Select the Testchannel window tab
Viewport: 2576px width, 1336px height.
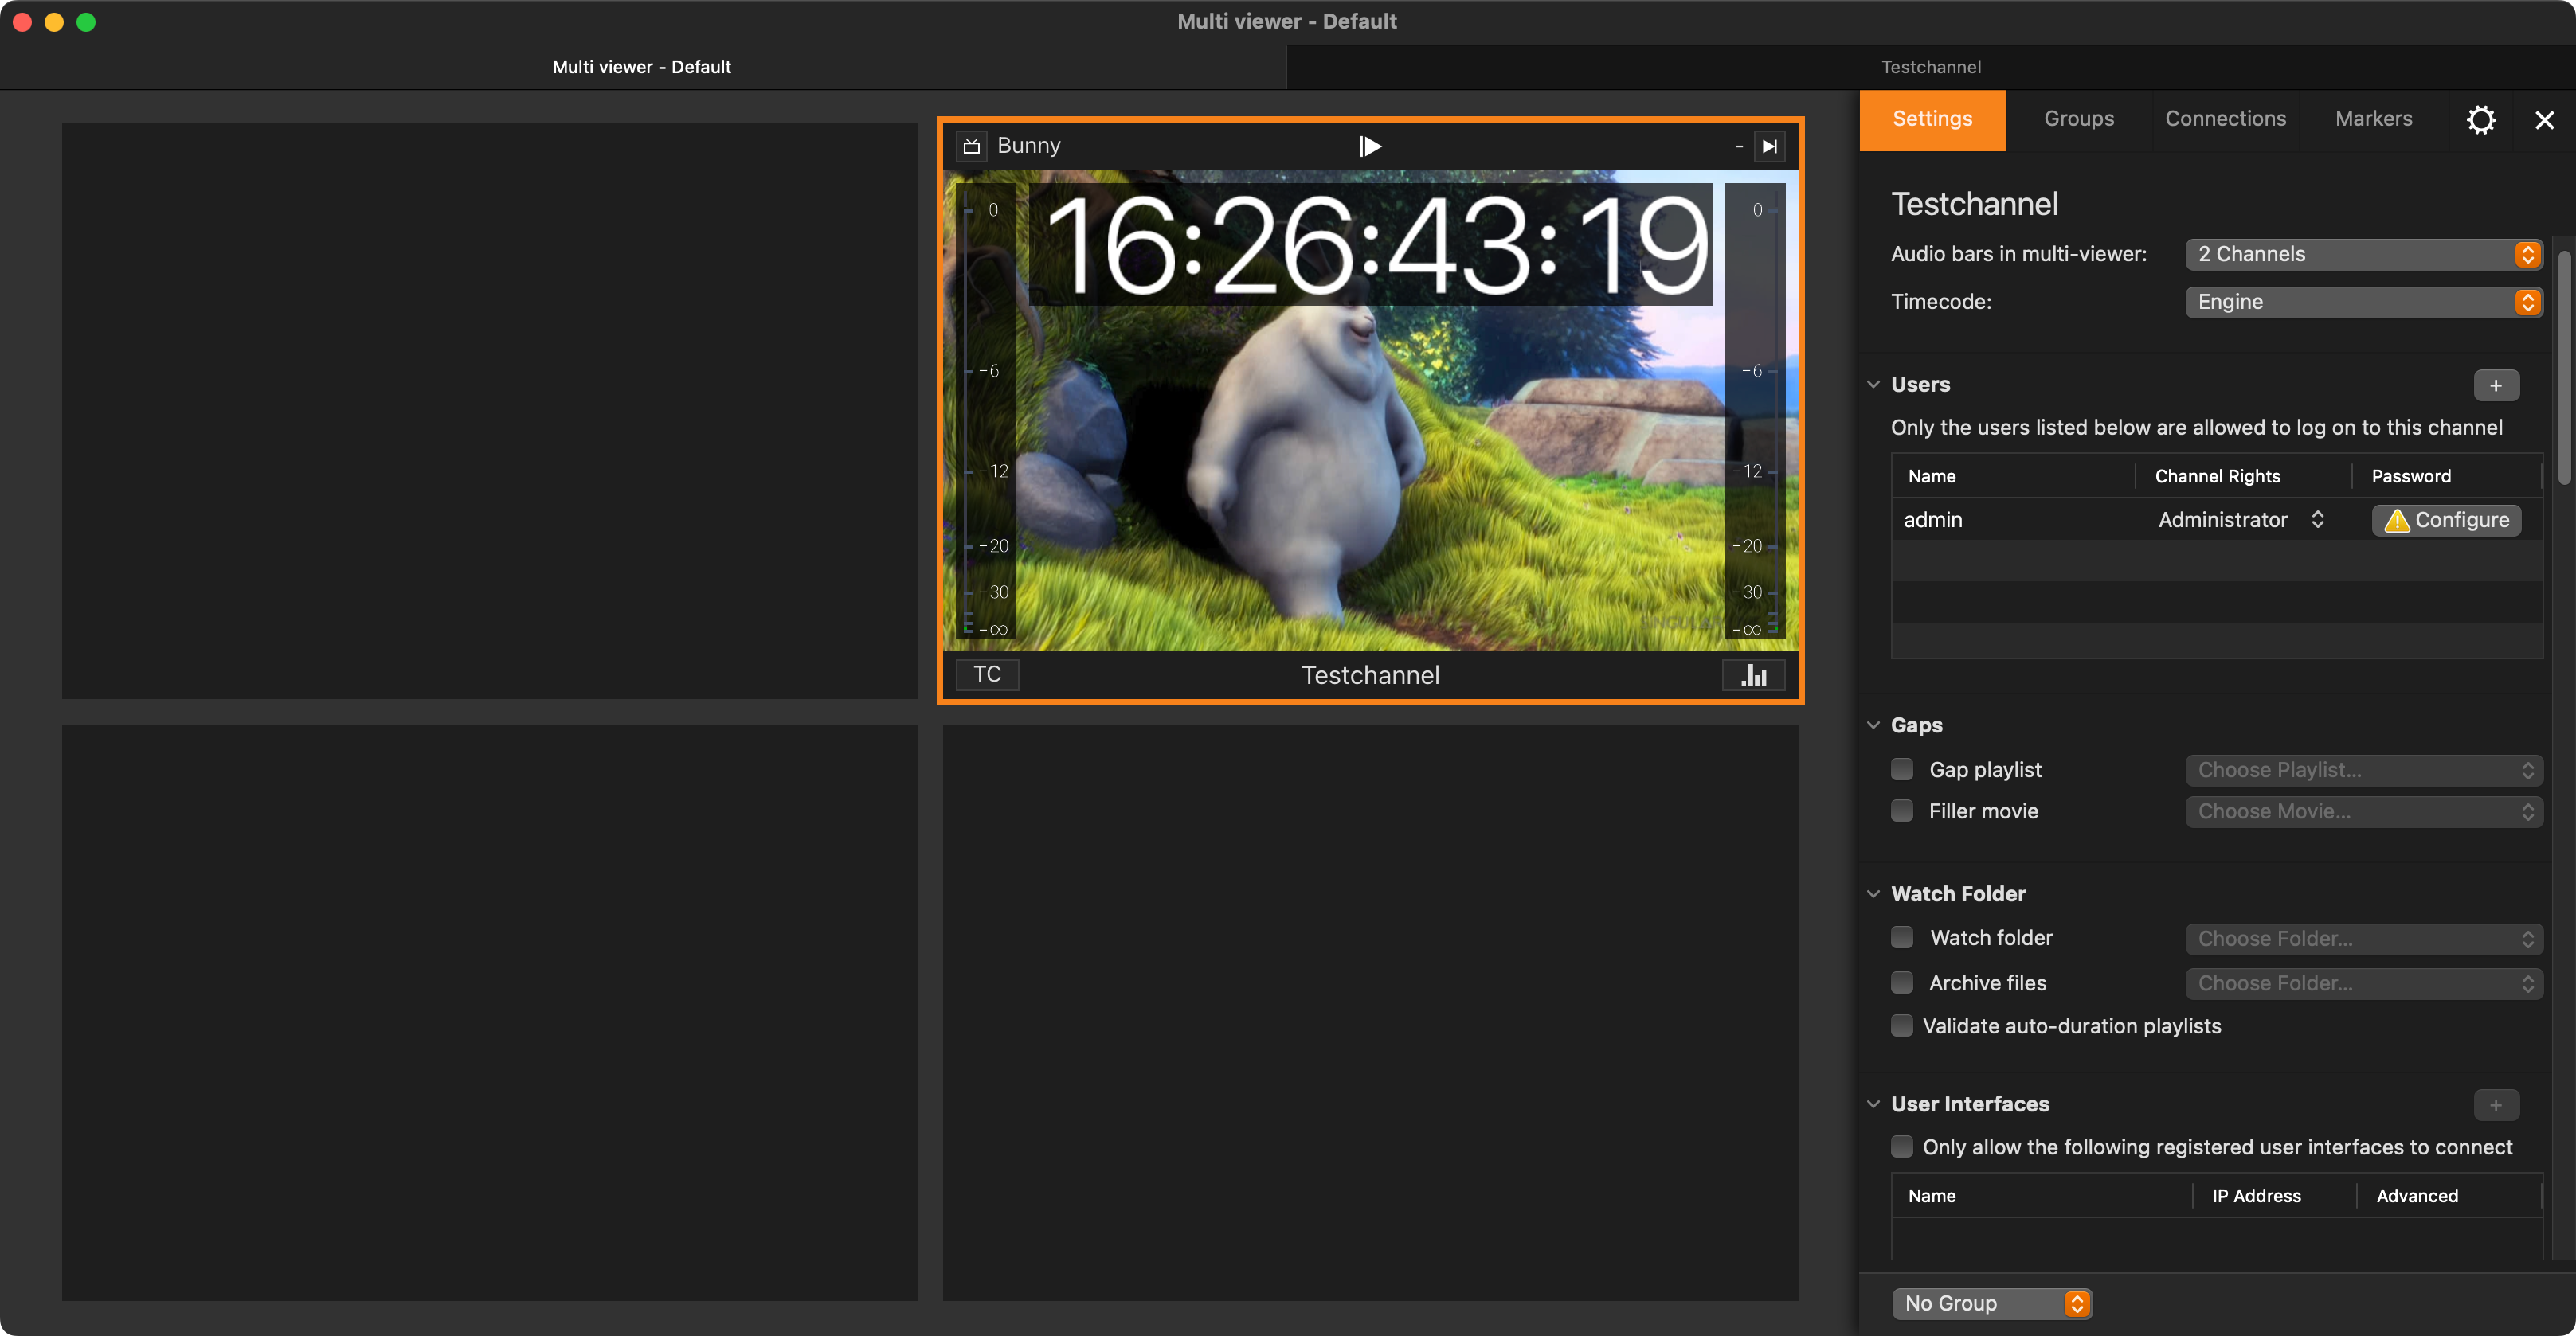tap(1930, 67)
